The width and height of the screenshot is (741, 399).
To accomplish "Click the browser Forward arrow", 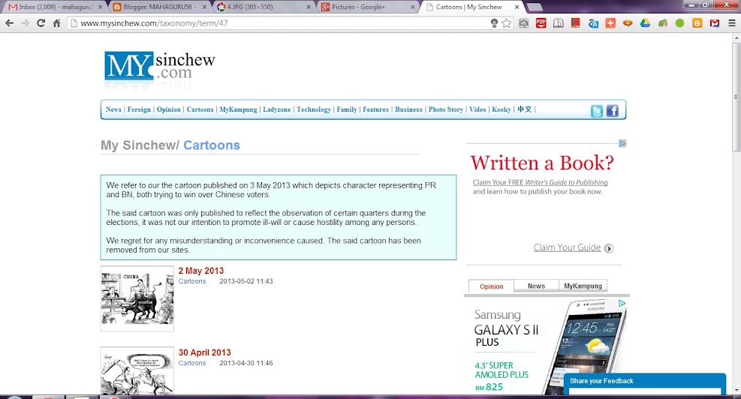I will coord(25,23).
